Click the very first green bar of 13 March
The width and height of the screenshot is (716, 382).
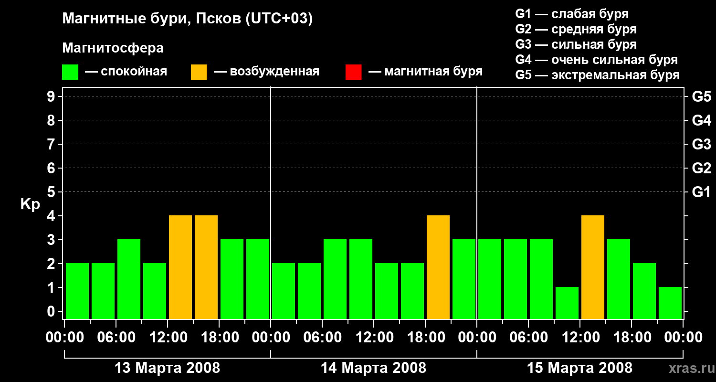click(x=77, y=290)
